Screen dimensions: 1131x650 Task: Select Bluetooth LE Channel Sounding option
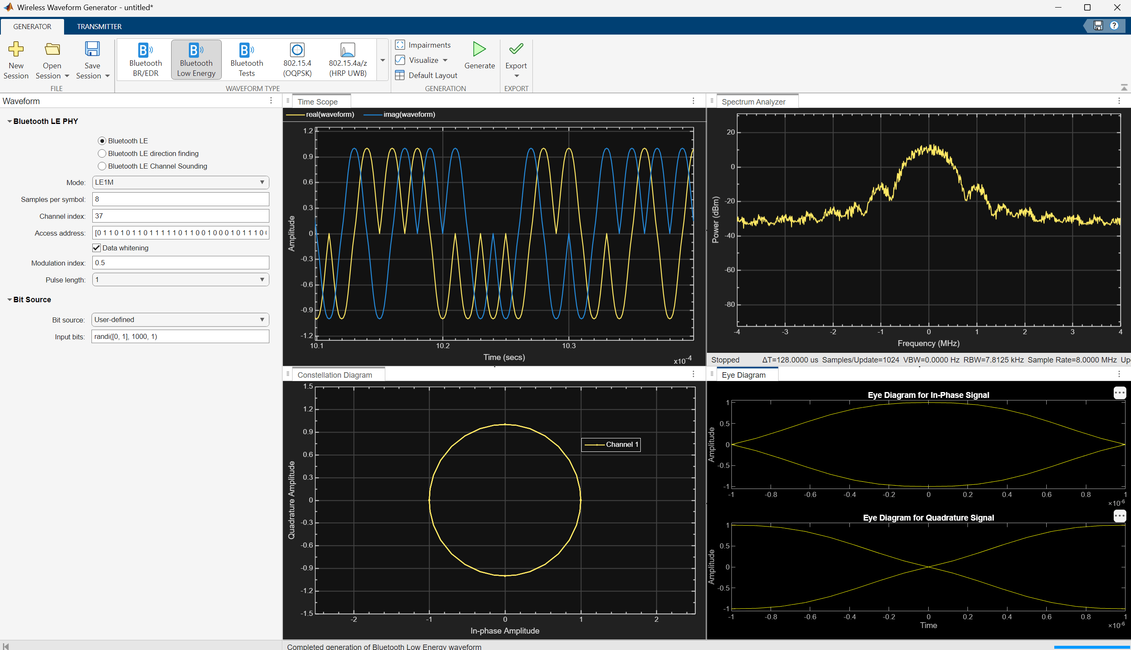102,166
